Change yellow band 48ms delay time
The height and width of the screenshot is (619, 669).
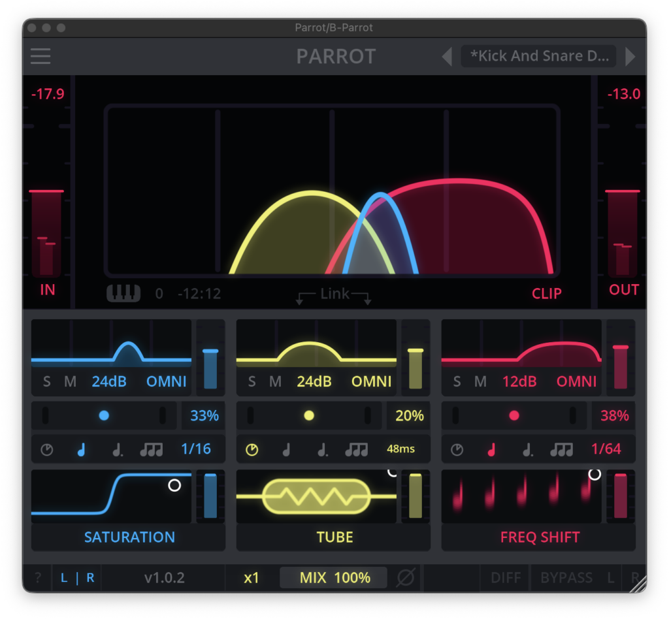click(x=400, y=449)
